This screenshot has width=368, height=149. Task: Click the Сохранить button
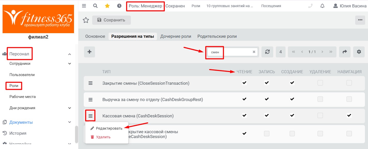[111, 20]
